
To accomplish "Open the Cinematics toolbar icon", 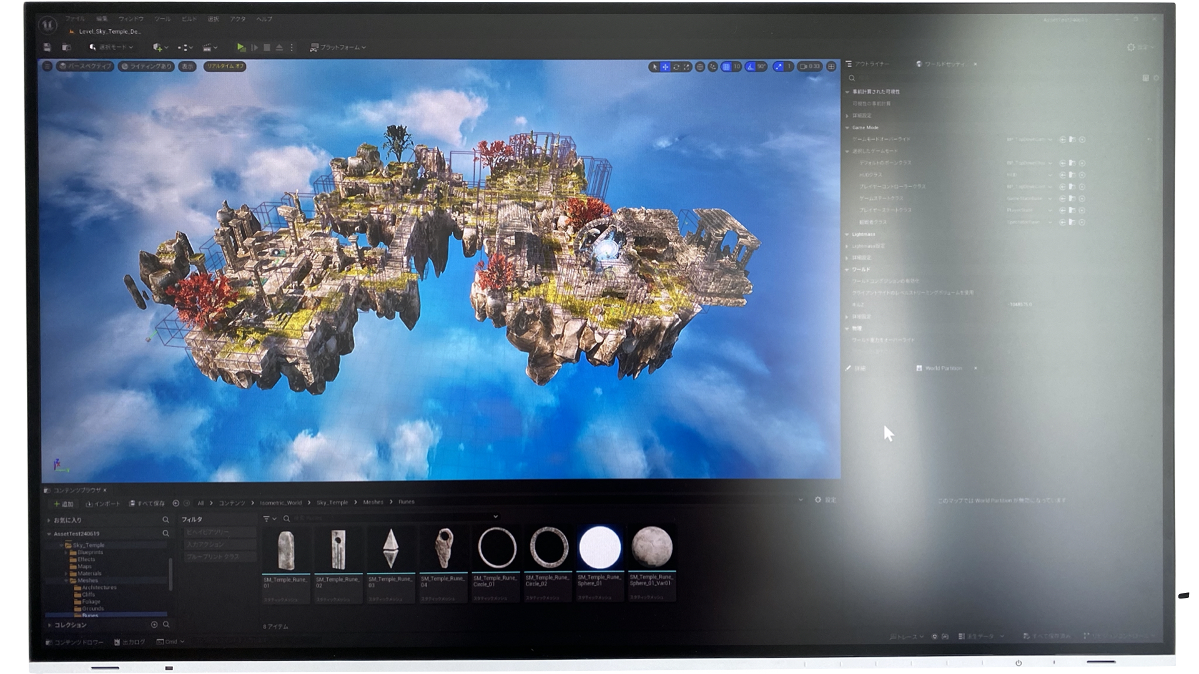I will pos(207,47).
